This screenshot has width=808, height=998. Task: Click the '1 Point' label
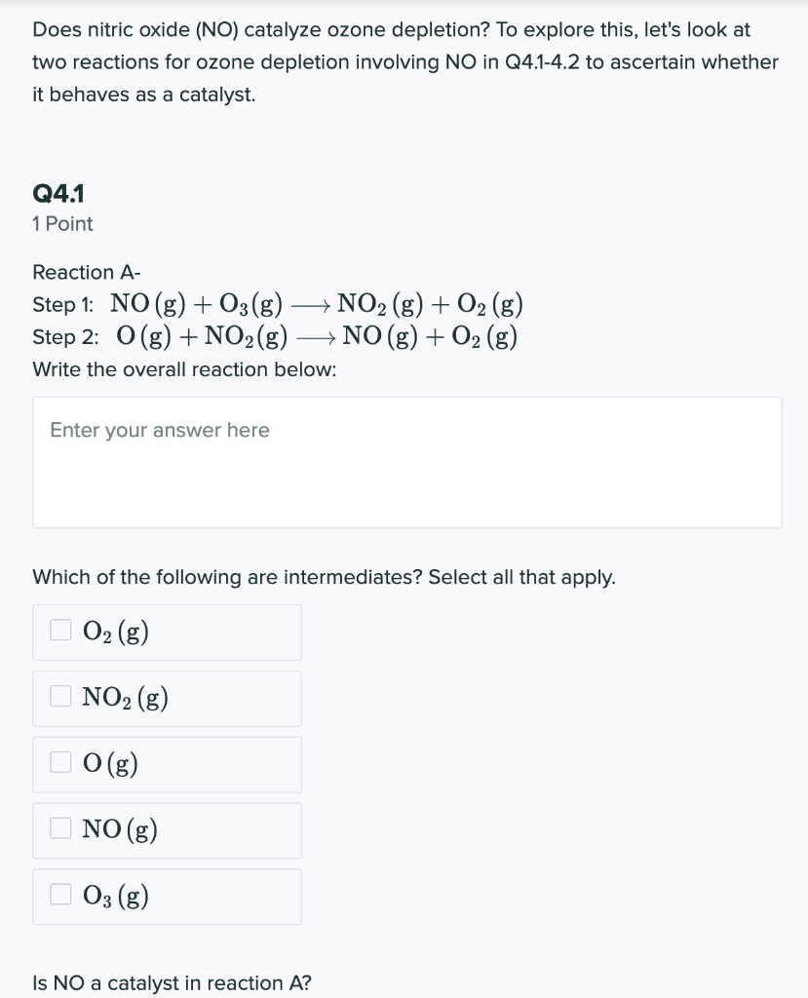pyautogui.click(x=62, y=224)
